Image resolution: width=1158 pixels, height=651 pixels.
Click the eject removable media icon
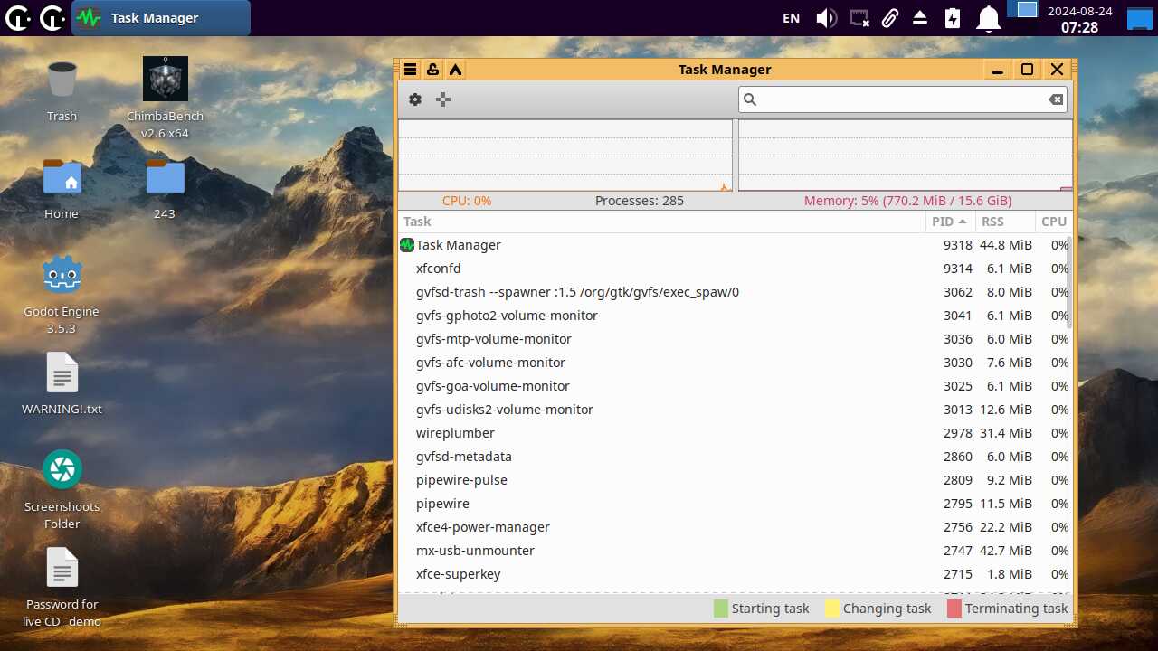pos(920,18)
